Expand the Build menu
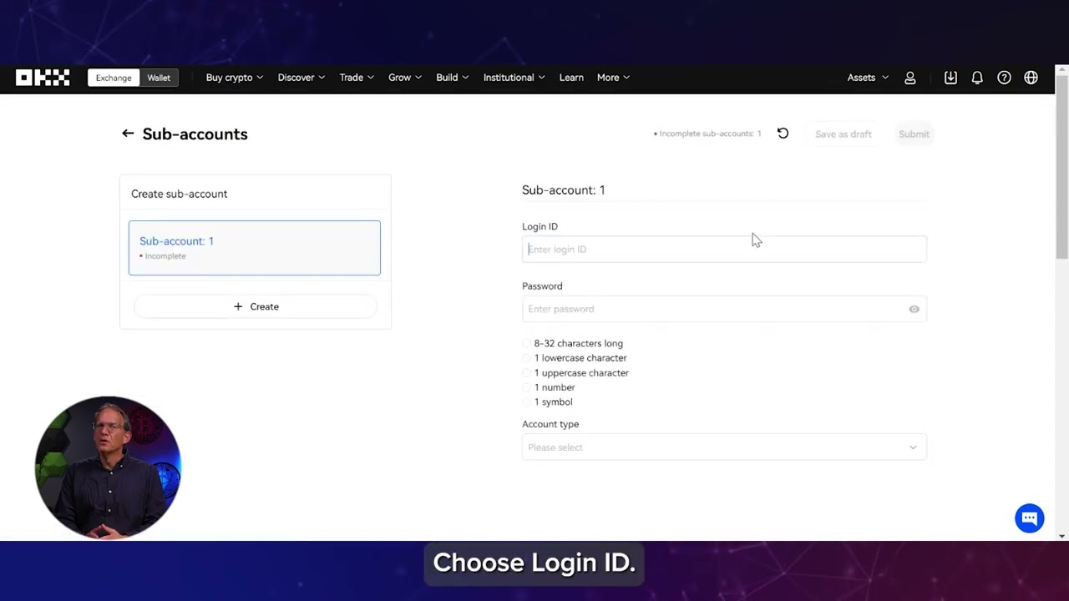Screen dimensions: 1069x601 coord(453,78)
